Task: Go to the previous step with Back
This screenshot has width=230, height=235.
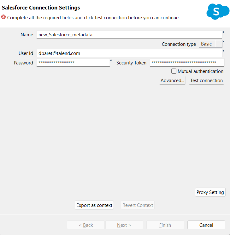Action: click(x=86, y=225)
